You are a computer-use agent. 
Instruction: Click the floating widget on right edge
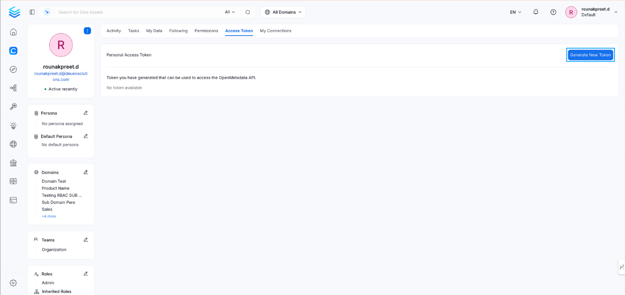[622, 267]
